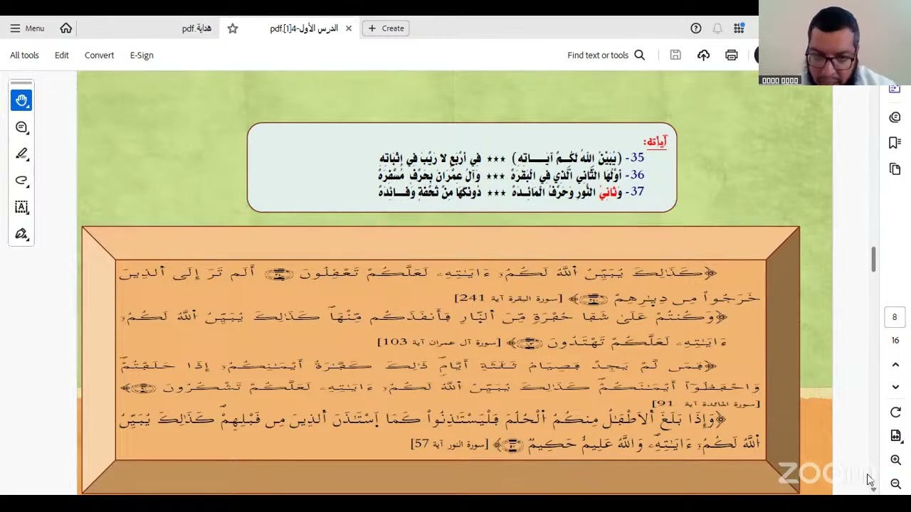Click the total pages count 16
Image resolution: width=911 pixels, height=512 pixels.
(x=895, y=341)
